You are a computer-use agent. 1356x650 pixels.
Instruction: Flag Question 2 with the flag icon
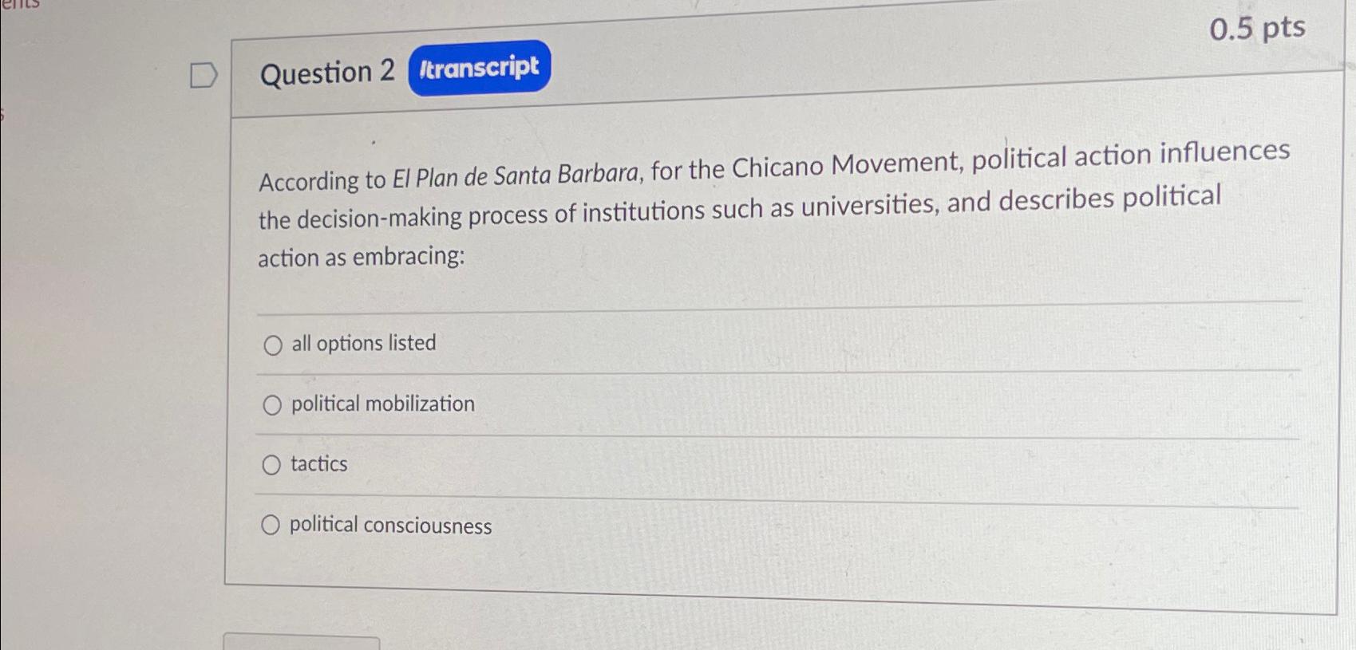click(x=204, y=75)
